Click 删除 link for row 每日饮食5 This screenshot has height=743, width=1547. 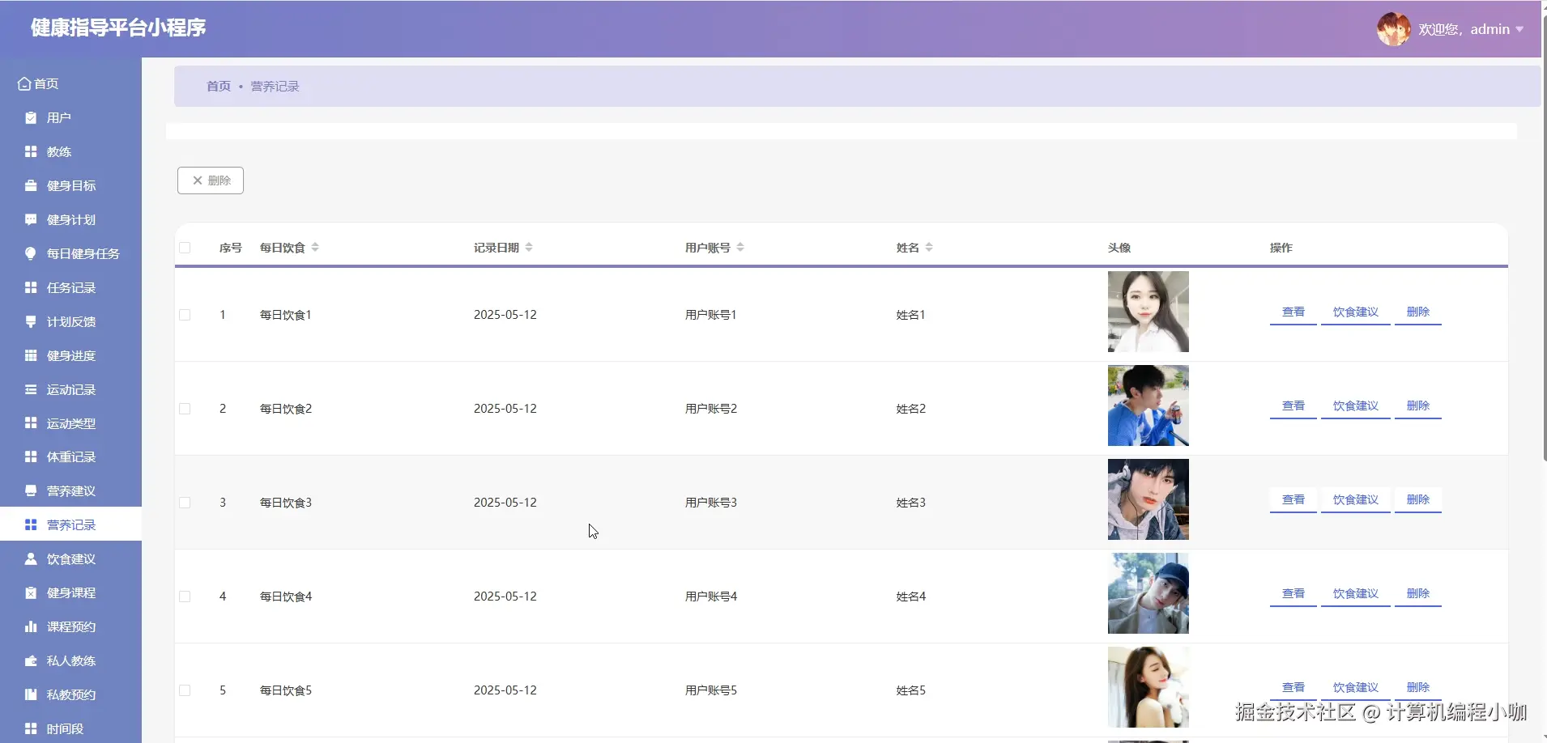1418,688
